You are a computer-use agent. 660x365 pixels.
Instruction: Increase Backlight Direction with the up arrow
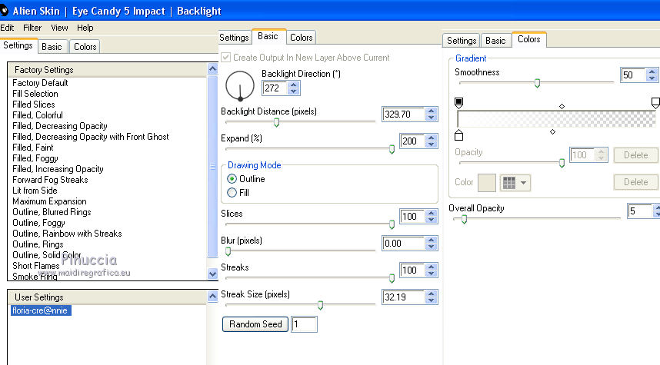294,85
